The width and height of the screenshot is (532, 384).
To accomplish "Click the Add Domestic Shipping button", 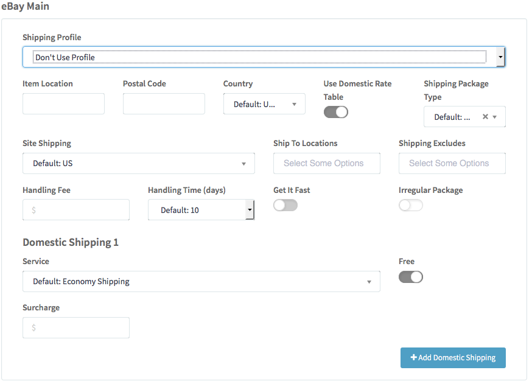I will [x=453, y=358].
